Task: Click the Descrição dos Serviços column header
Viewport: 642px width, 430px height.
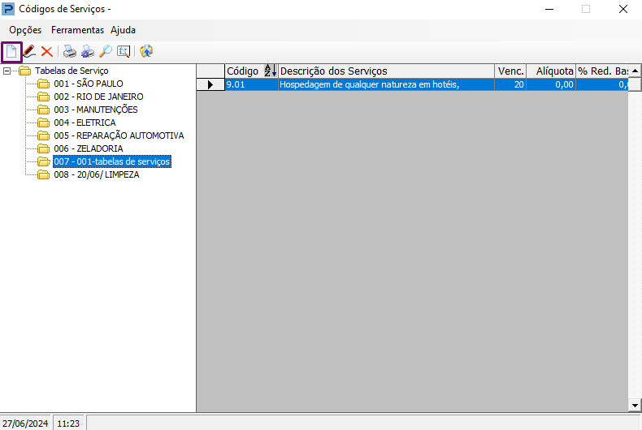Action: click(x=386, y=71)
